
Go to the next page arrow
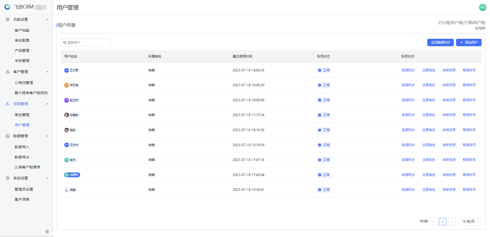tap(452, 221)
